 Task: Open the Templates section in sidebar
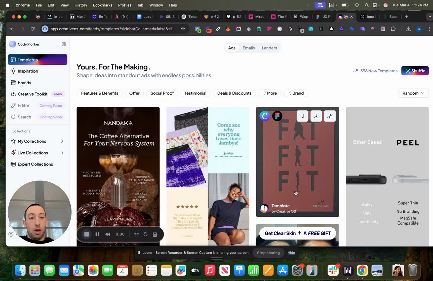click(x=38, y=60)
